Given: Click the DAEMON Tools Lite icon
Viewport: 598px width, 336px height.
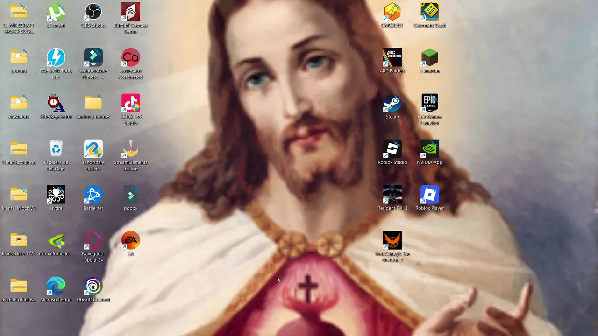Looking at the screenshot, I should (x=56, y=58).
